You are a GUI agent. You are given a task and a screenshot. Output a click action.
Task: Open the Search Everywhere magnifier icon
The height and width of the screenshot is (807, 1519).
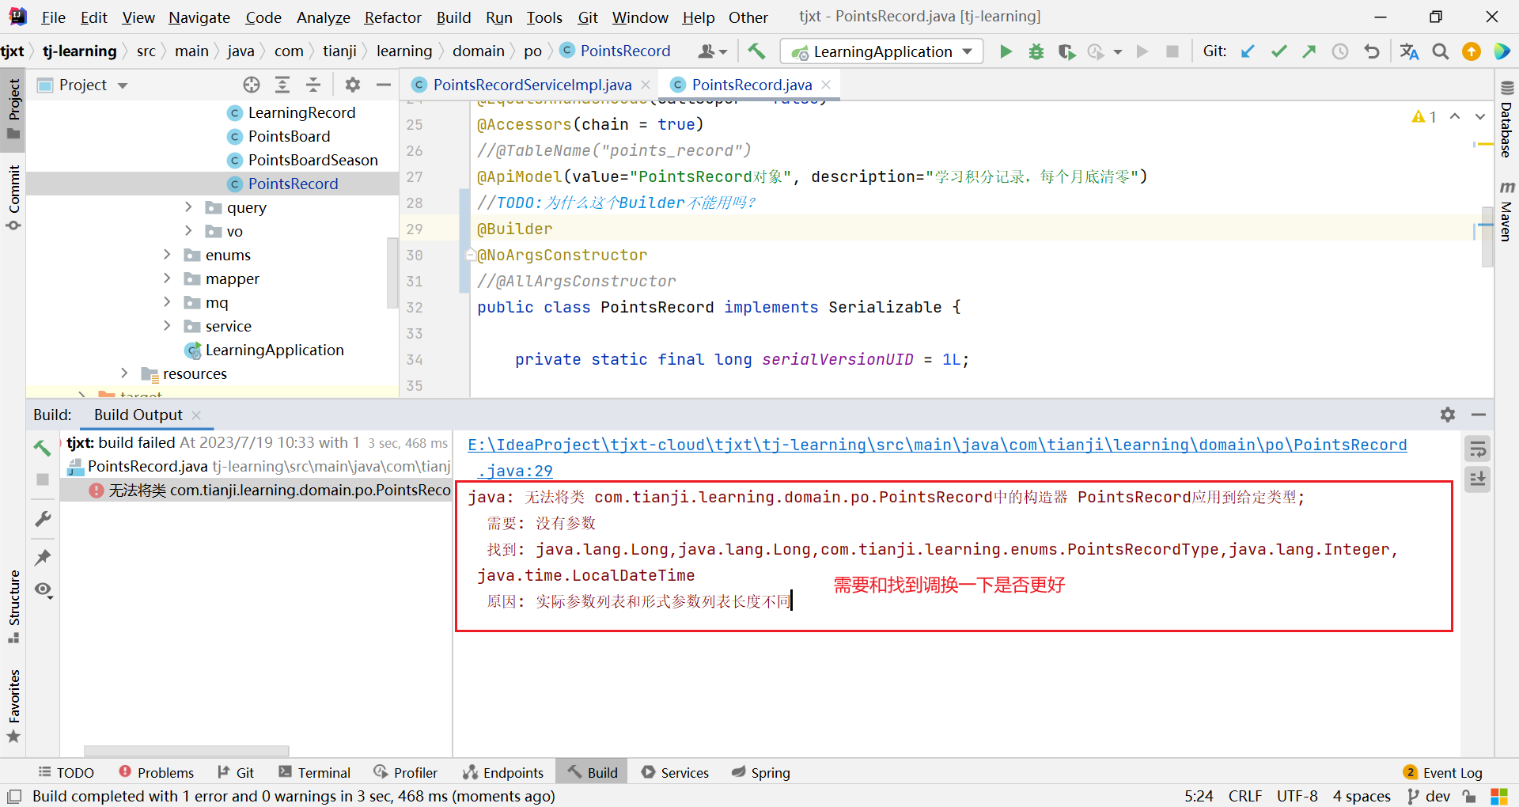pyautogui.click(x=1440, y=51)
